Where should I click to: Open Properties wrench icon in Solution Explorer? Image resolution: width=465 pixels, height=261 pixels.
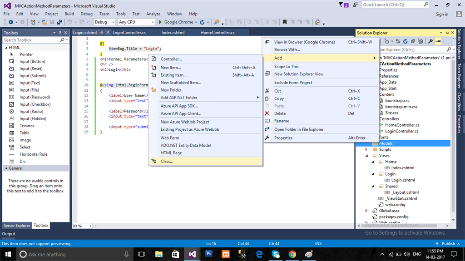(x=430, y=41)
